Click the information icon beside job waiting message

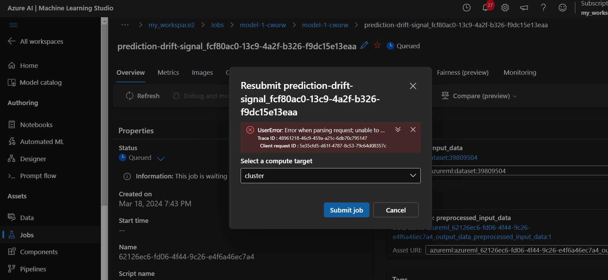(127, 176)
